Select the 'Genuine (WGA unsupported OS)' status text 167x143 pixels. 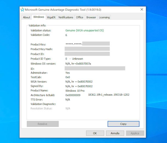pos(85,31)
